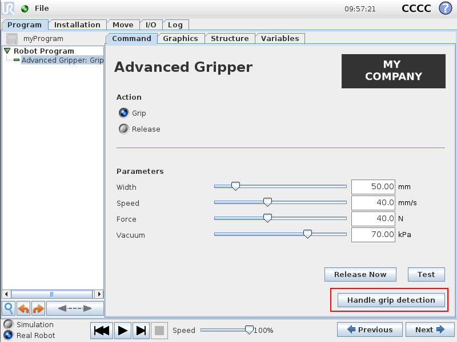Switch to the Graphics tab
The width and height of the screenshot is (457, 342).
pos(181,38)
